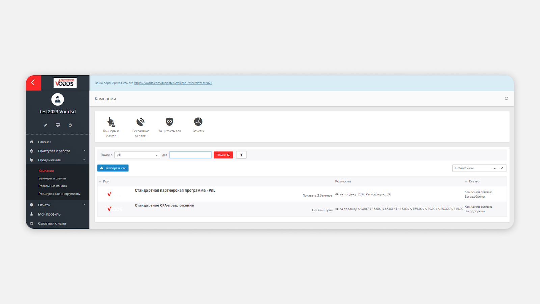Refresh the Кампании panel with reload icon
Screen dimensions: 540x304
tap(506, 99)
